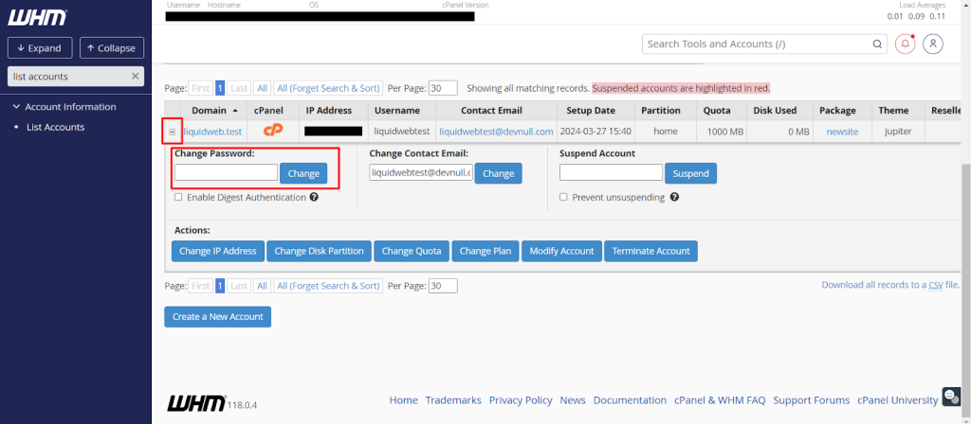Click the WHM footer logo
Image resolution: width=971 pixels, height=424 pixels.
click(x=196, y=403)
